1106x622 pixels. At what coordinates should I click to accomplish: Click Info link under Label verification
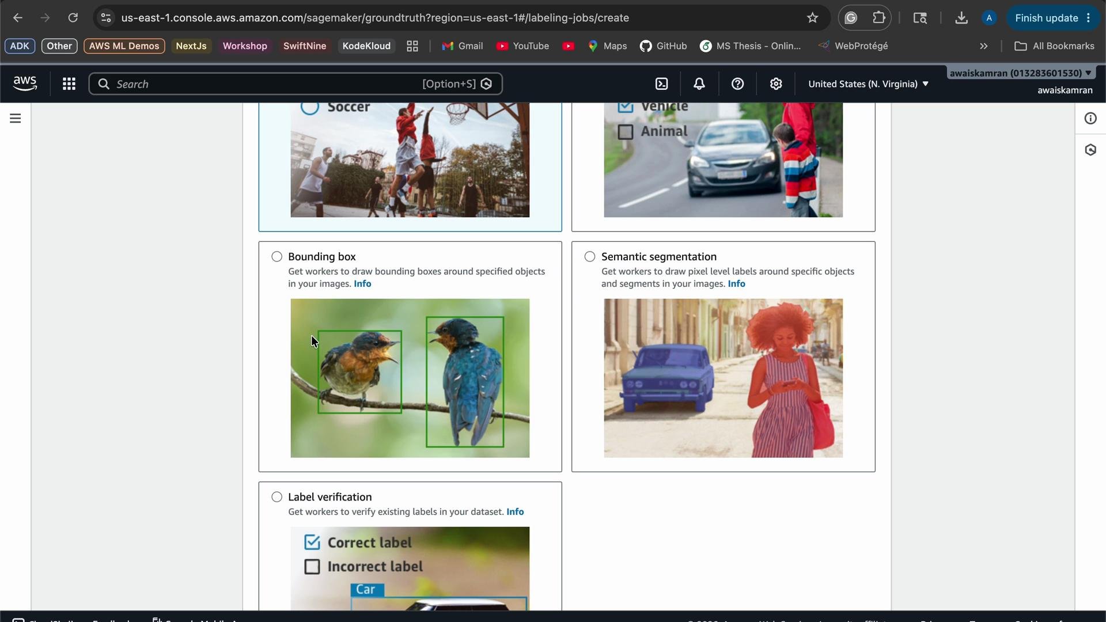pyautogui.click(x=515, y=512)
